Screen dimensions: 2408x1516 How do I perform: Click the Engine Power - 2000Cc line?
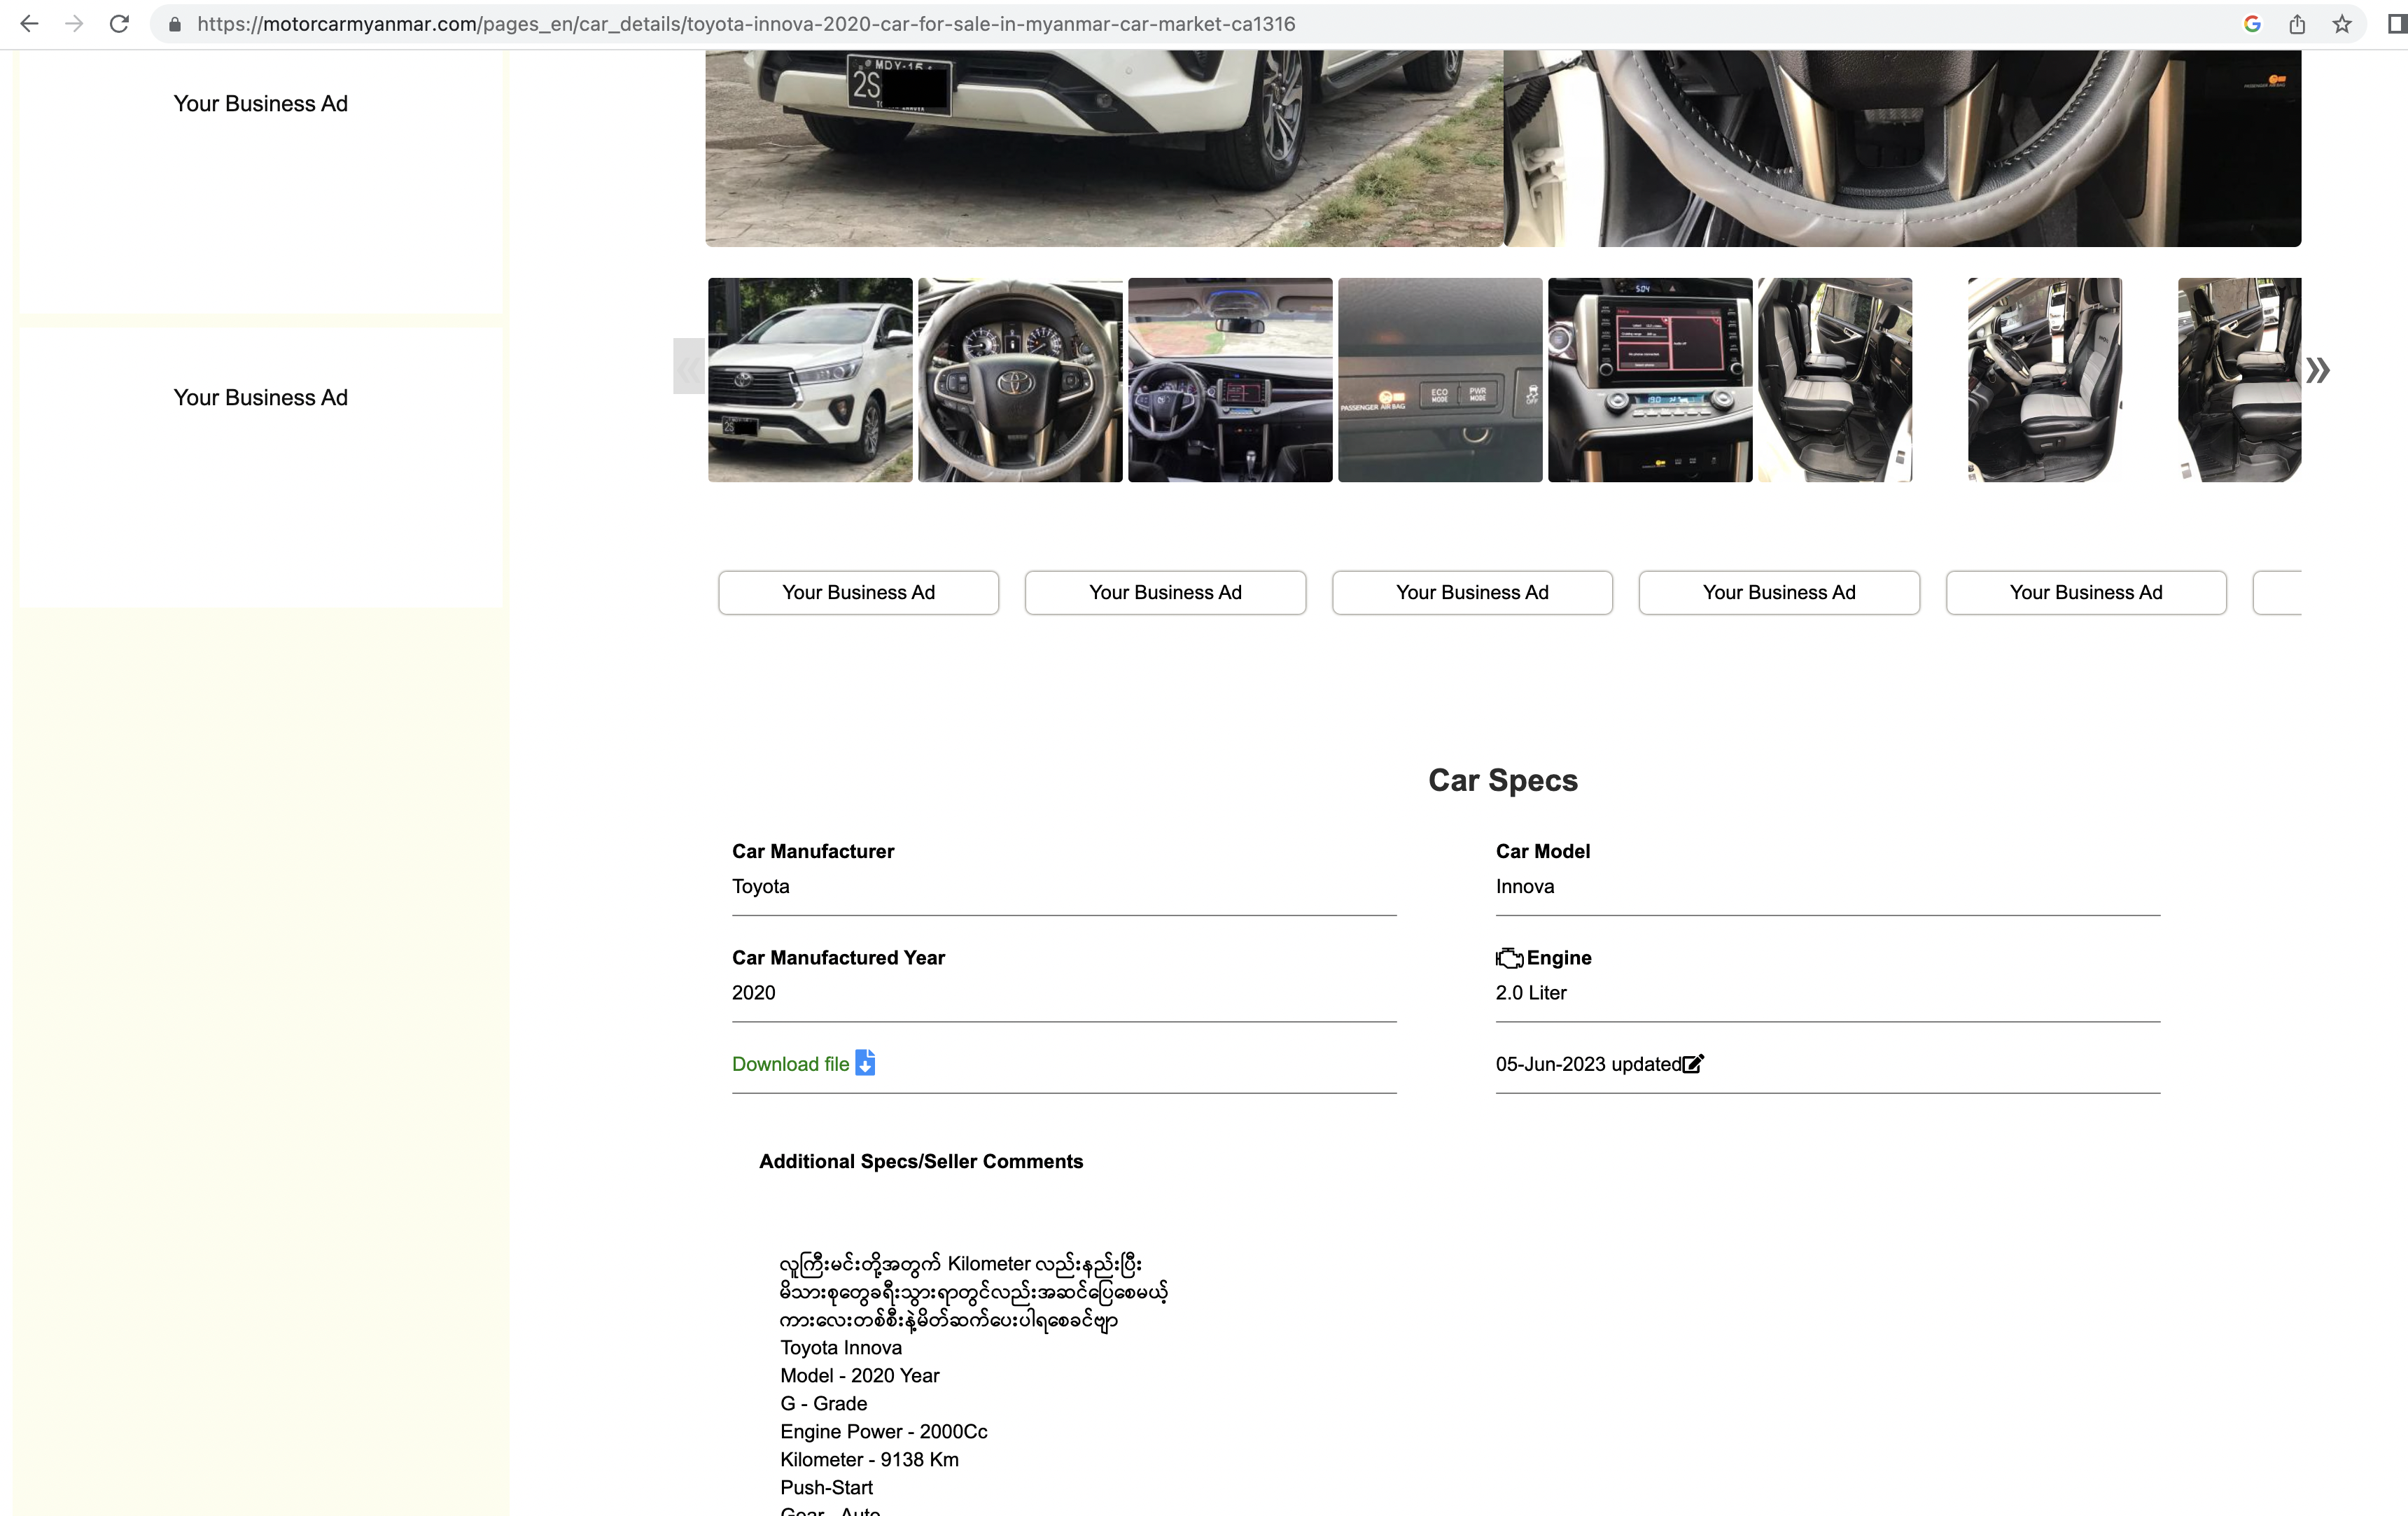pos(884,1431)
